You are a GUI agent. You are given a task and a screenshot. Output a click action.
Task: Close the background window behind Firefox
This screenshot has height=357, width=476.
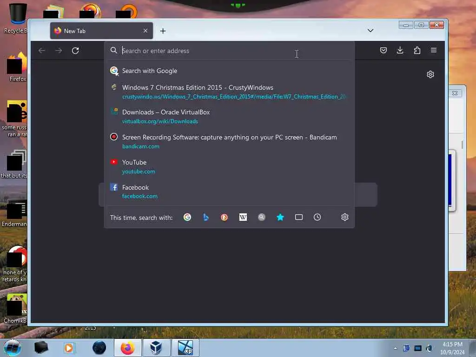455,93
